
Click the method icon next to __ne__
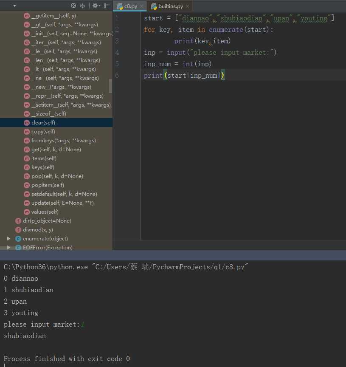tap(27, 78)
